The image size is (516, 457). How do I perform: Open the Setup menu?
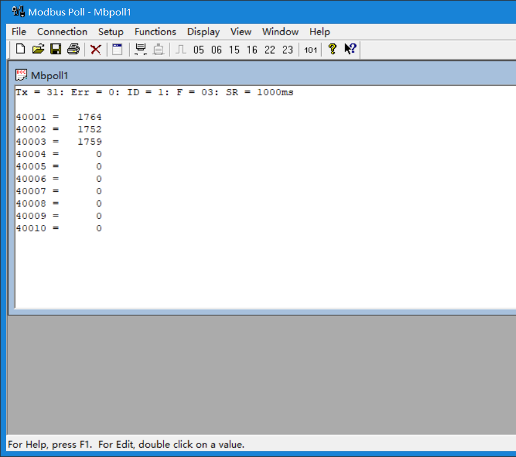point(111,32)
